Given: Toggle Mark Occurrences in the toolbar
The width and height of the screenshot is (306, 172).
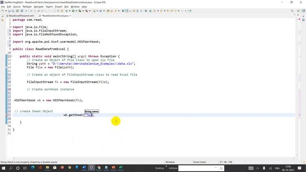Looking at the screenshot, I should click(x=127, y=11).
